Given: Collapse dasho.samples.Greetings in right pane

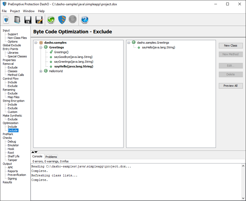Looking at the screenshot, I should [x=129, y=43].
